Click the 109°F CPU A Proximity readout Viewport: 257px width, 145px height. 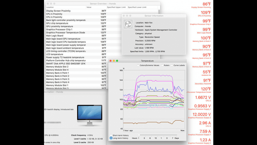[204, 14]
